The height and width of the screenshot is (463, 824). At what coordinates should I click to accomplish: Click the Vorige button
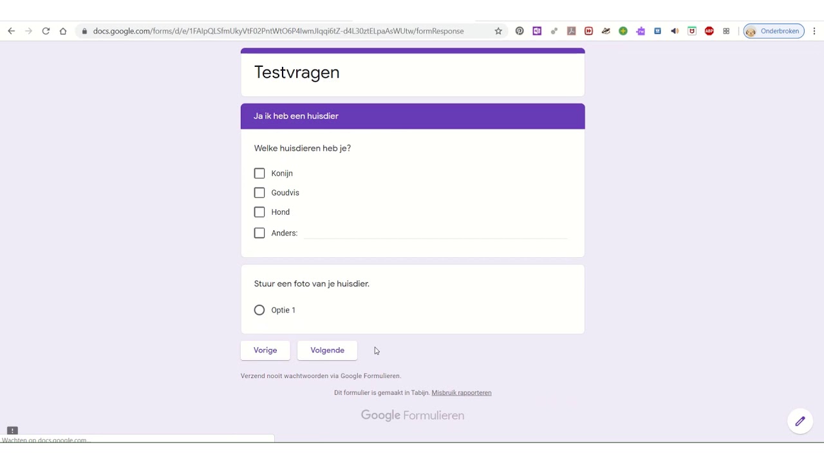click(265, 350)
